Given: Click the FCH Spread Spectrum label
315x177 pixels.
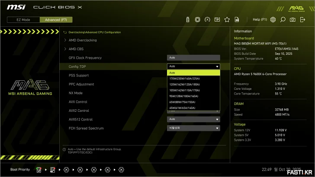Looking at the screenshot, I should [x=86, y=128].
